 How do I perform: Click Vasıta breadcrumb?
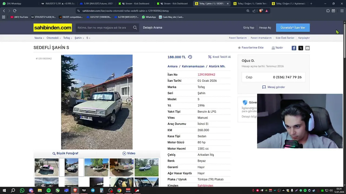point(38,38)
